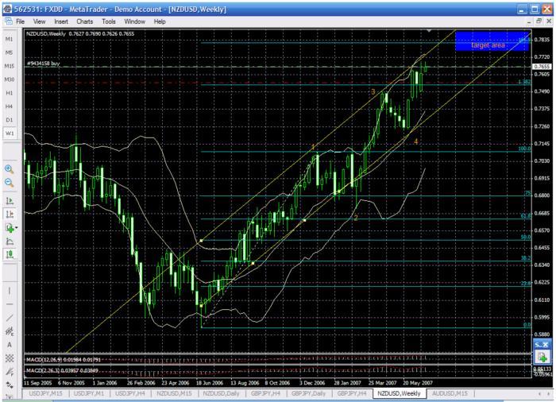The width and height of the screenshot is (556, 402).
Task: Select the vertical line drawing tool
Action: pyautogui.click(x=9, y=291)
